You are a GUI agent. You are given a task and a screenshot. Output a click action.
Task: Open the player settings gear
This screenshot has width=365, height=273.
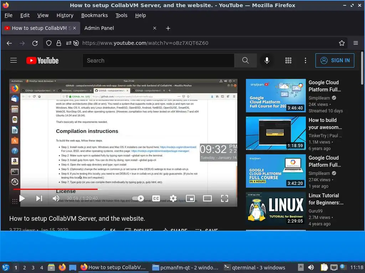coord(173,198)
